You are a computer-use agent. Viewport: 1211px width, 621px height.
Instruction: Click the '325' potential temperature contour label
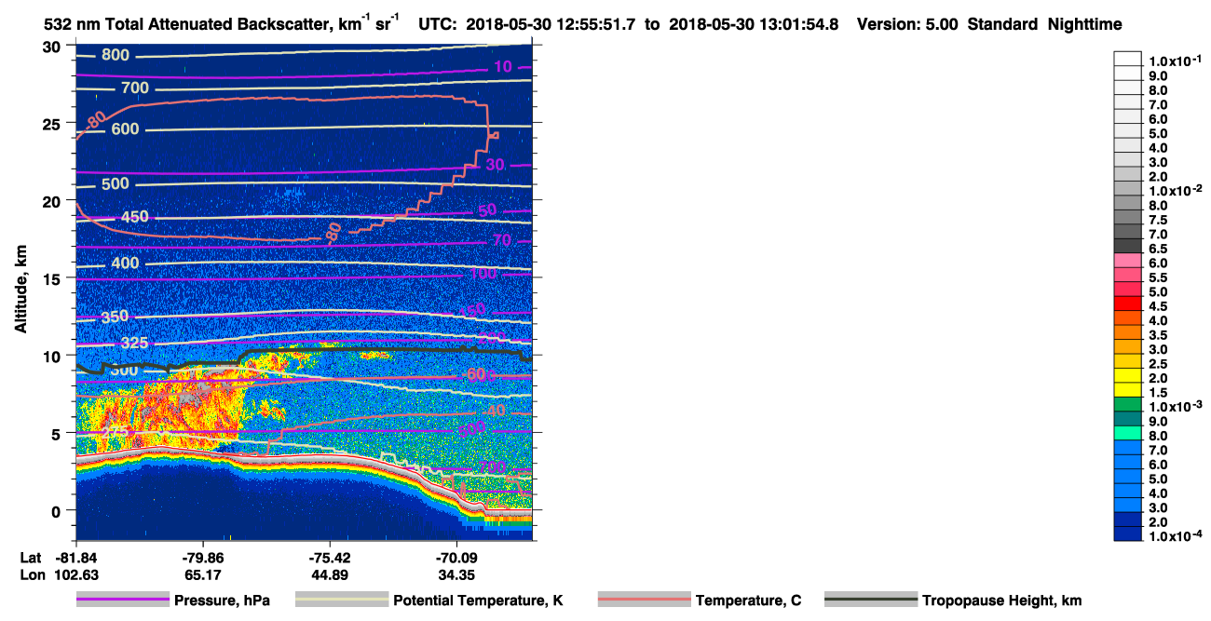pyautogui.click(x=135, y=344)
